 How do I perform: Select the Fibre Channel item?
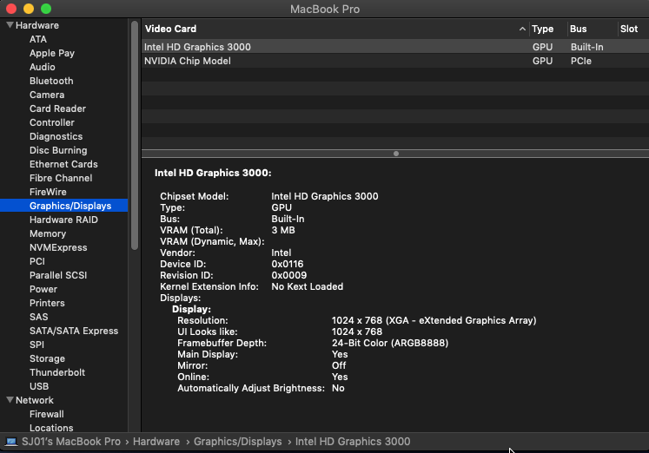click(x=61, y=178)
